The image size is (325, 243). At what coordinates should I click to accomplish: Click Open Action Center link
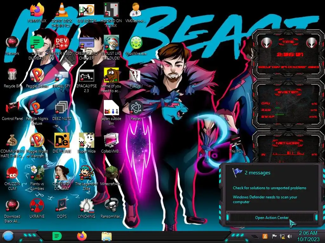pyautogui.click(x=272, y=218)
